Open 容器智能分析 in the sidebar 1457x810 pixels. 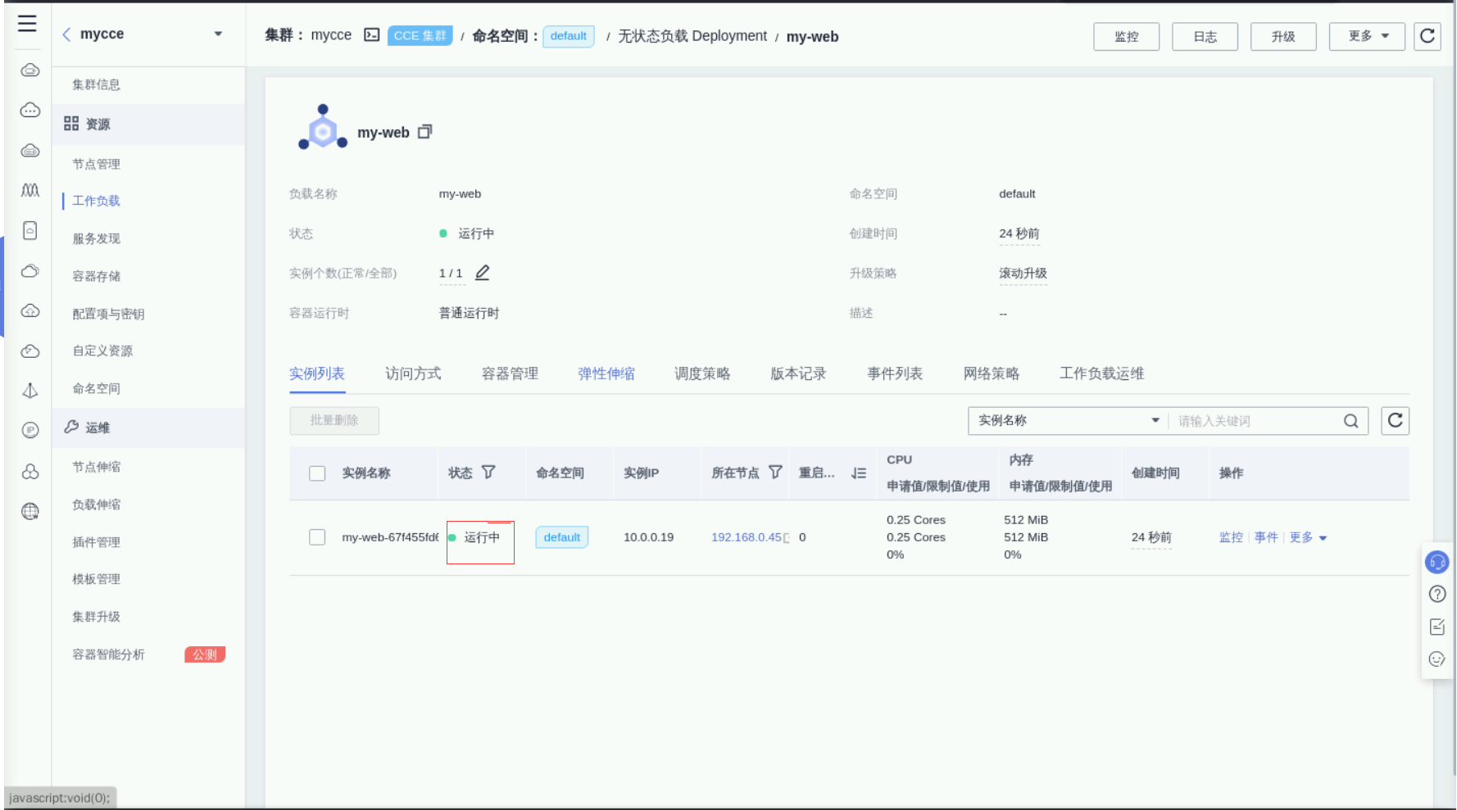click(108, 654)
